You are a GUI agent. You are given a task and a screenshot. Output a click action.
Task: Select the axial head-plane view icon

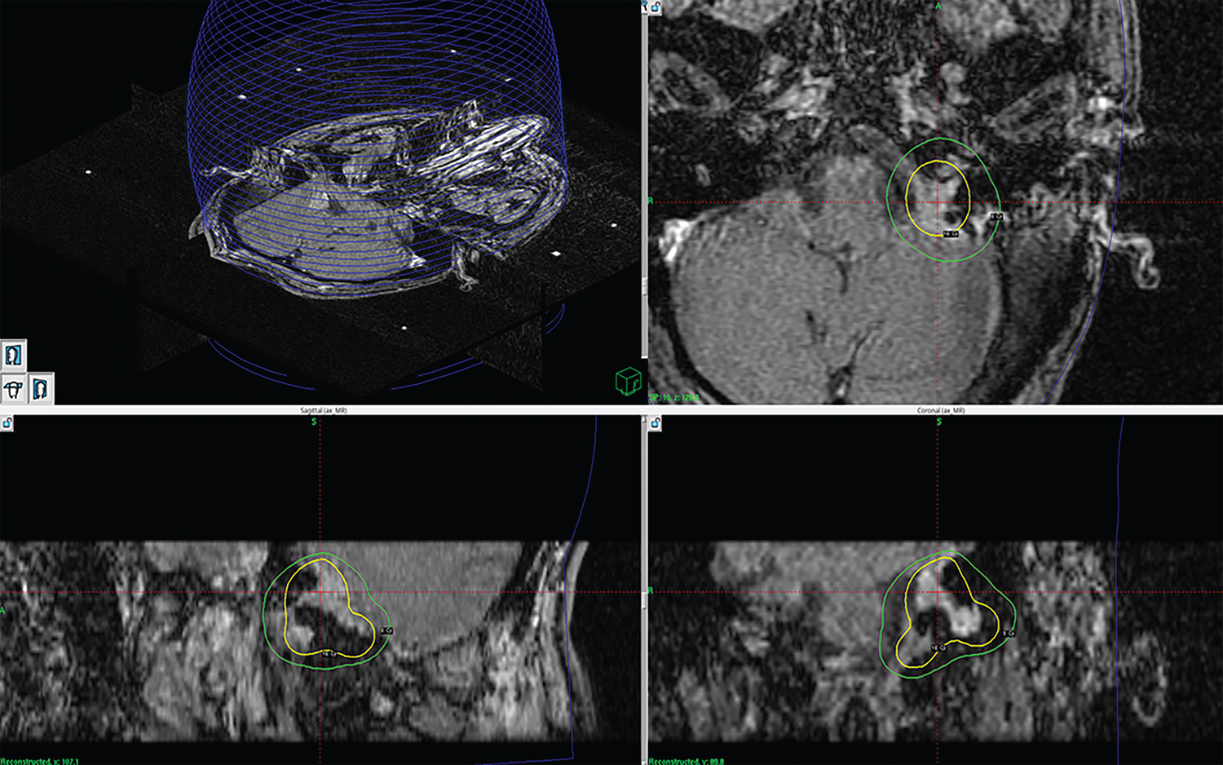click(13, 389)
